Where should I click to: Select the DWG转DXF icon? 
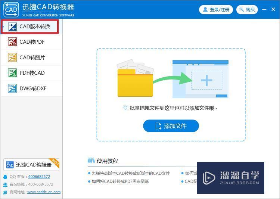12,88
